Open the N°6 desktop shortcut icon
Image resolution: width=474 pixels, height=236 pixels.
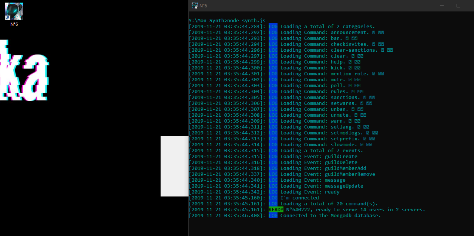point(14,12)
